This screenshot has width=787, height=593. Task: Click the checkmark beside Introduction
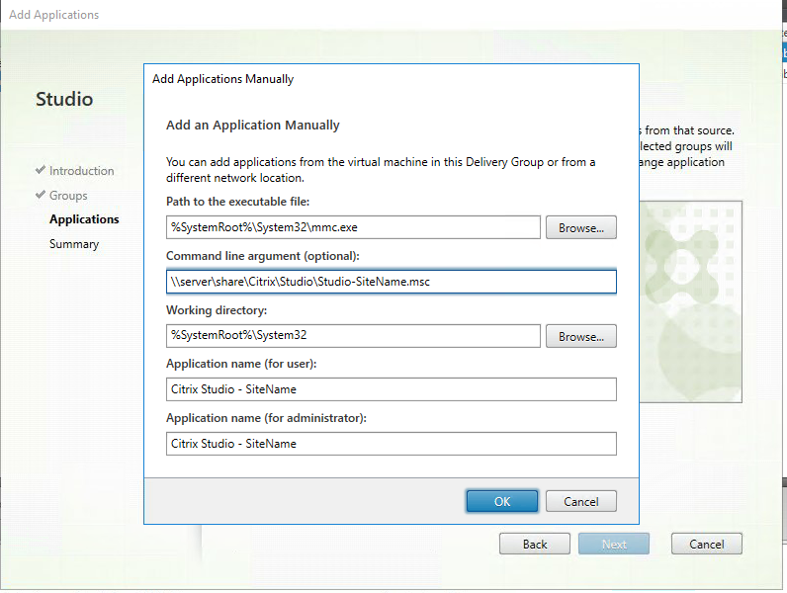(41, 170)
